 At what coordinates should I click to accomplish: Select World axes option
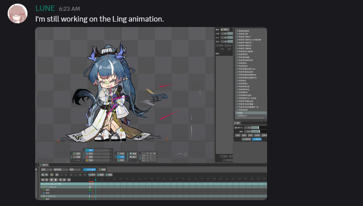click(x=121, y=160)
